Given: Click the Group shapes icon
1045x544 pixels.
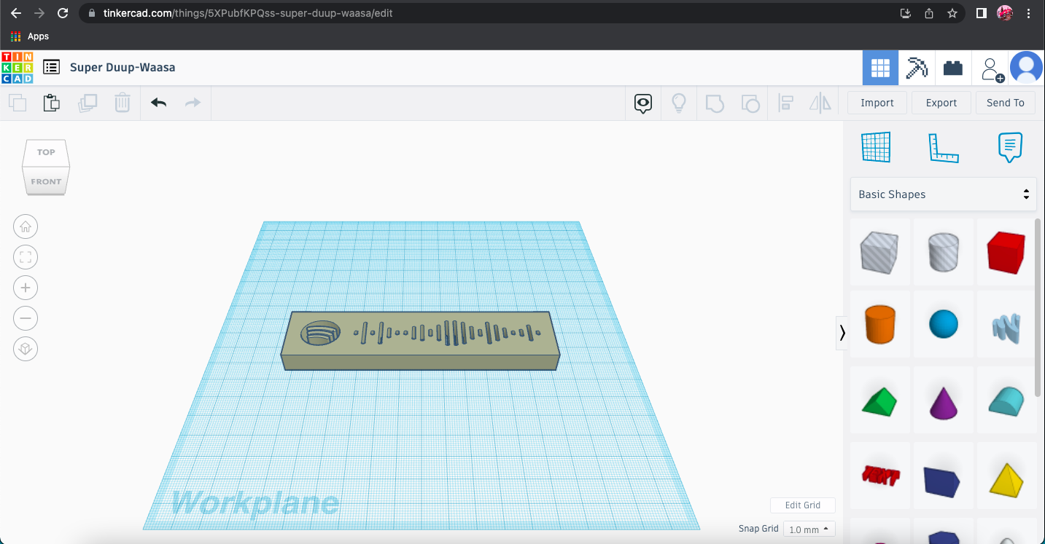Looking at the screenshot, I should (x=715, y=103).
